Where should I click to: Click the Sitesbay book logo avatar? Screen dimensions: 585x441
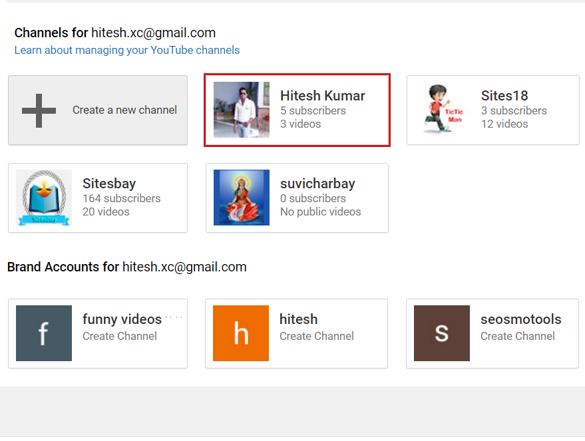(44, 198)
